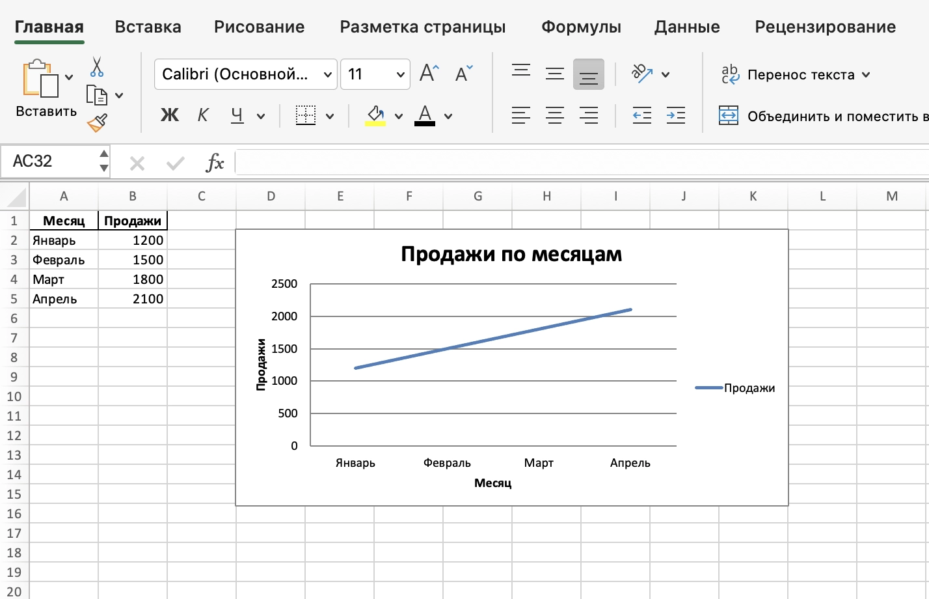The width and height of the screenshot is (929, 599).
Task: Click the Insert Function fx icon
Action: (x=215, y=162)
